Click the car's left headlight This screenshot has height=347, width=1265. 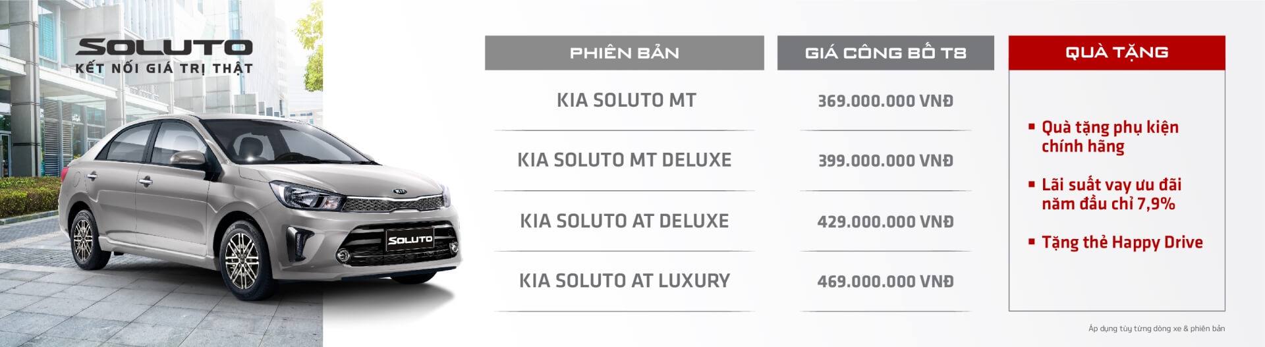coord(305,196)
